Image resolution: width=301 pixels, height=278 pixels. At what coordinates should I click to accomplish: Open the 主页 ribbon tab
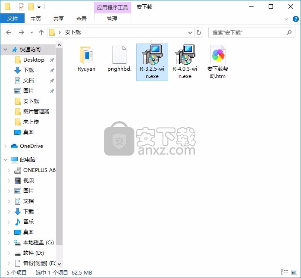pyautogui.click(x=36, y=19)
